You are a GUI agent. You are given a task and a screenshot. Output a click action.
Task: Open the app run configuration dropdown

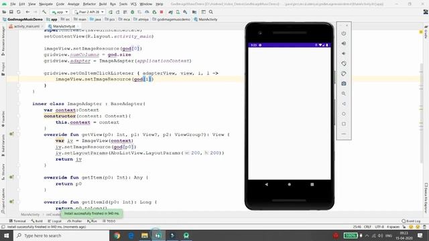click(60, 12)
